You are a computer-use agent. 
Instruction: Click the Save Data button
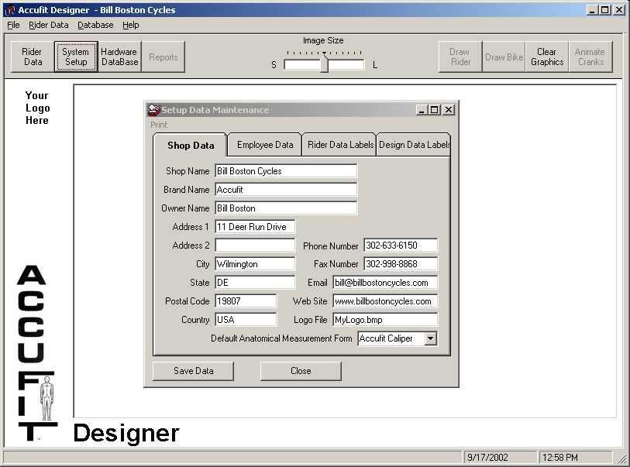coord(193,371)
